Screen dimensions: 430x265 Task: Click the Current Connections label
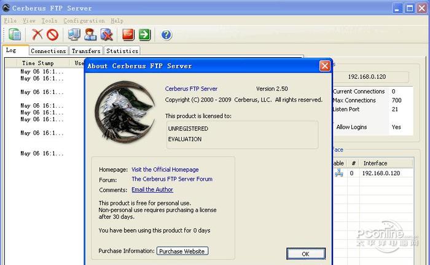pos(359,92)
